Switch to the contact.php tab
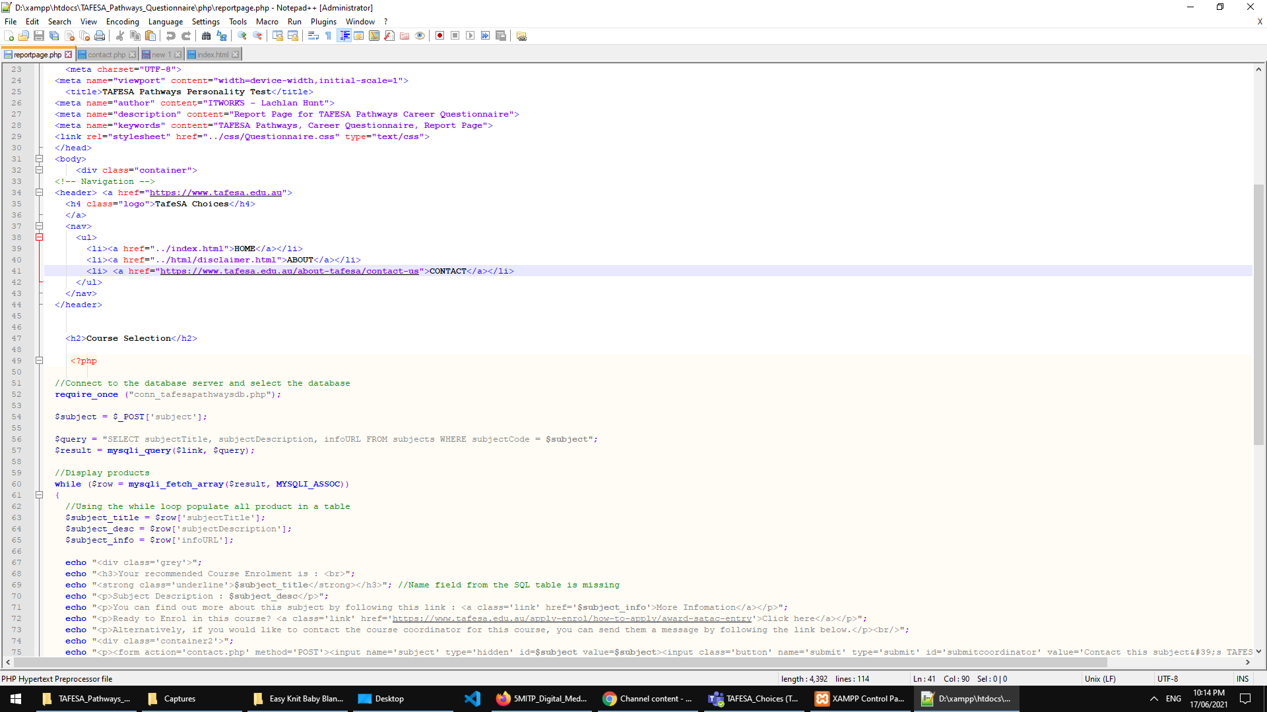Image resolution: width=1267 pixels, height=712 pixels. point(106,55)
